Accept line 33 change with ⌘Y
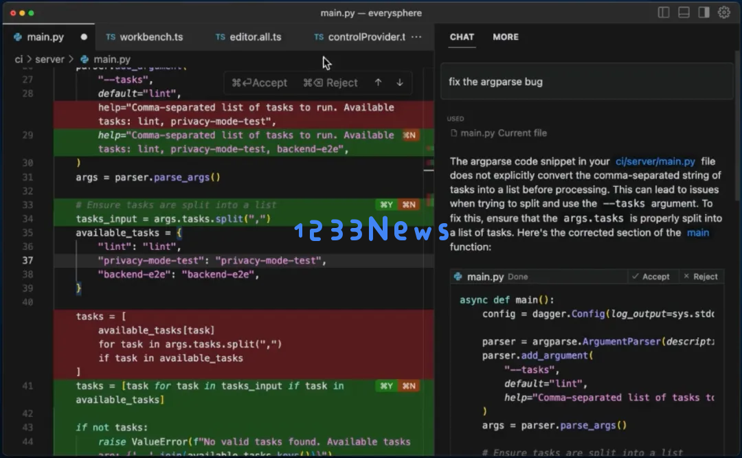This screenshot has width=742, height=458. pyautogui.click(x=387, y=205)
